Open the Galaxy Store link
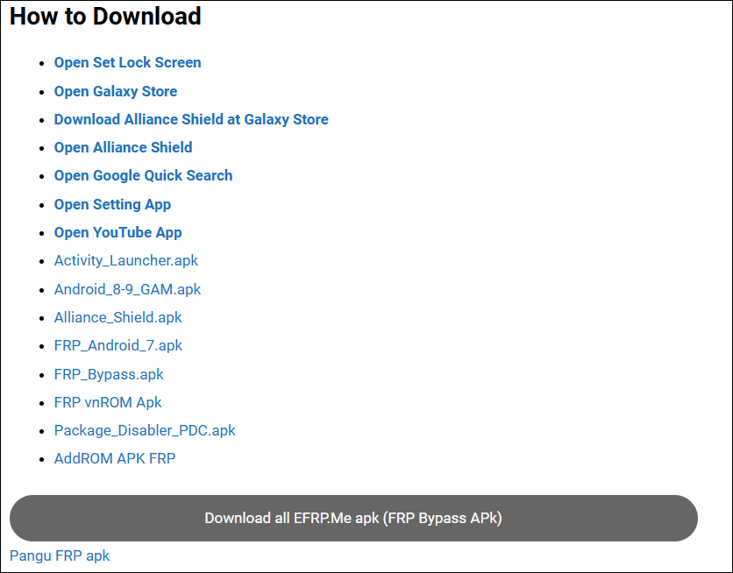Image resolution: width=733 pixels, height=573 pixels. point(115,91)
